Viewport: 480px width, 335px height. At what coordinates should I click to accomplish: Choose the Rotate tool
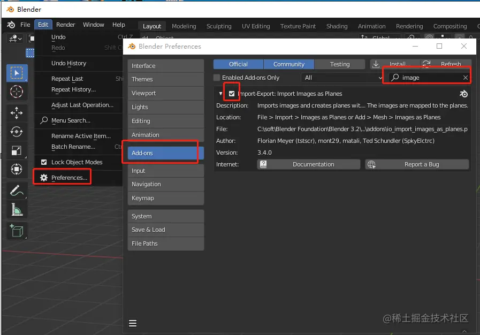(17, 132)
